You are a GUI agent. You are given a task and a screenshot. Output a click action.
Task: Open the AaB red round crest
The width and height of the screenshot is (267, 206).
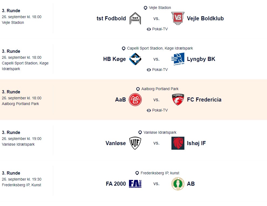pos(135,100)
